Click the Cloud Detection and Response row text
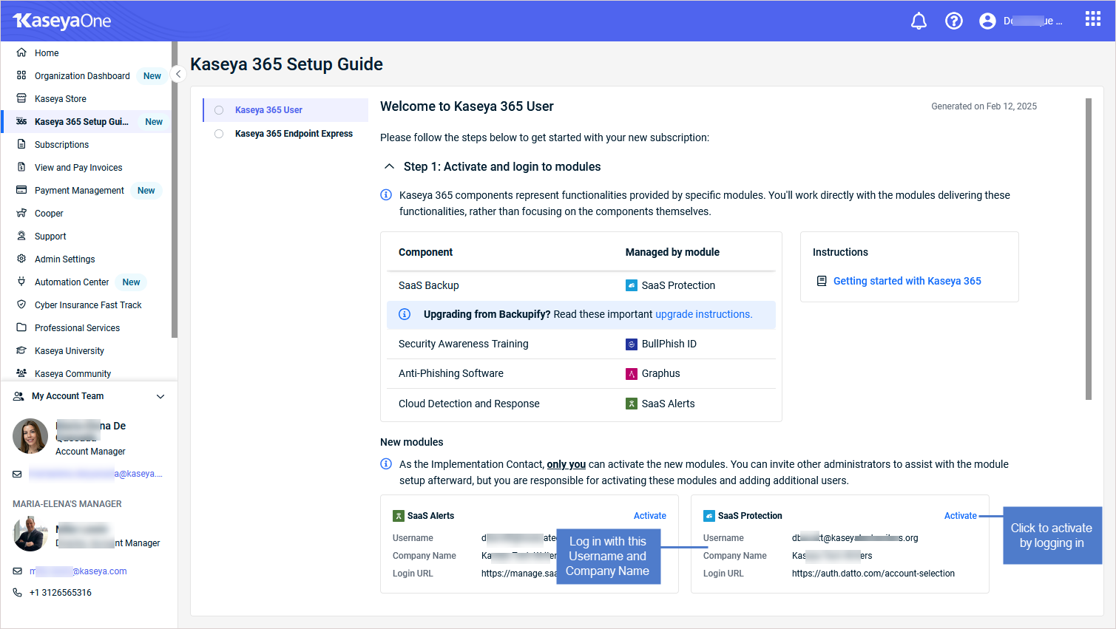The image size is (1116, 629). pos(469,404)
